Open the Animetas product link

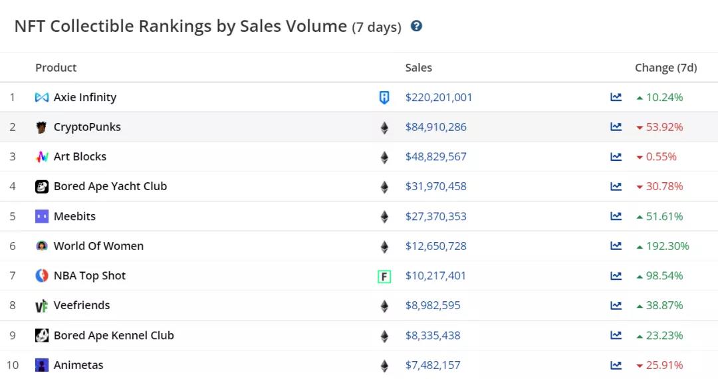point(78,365)
